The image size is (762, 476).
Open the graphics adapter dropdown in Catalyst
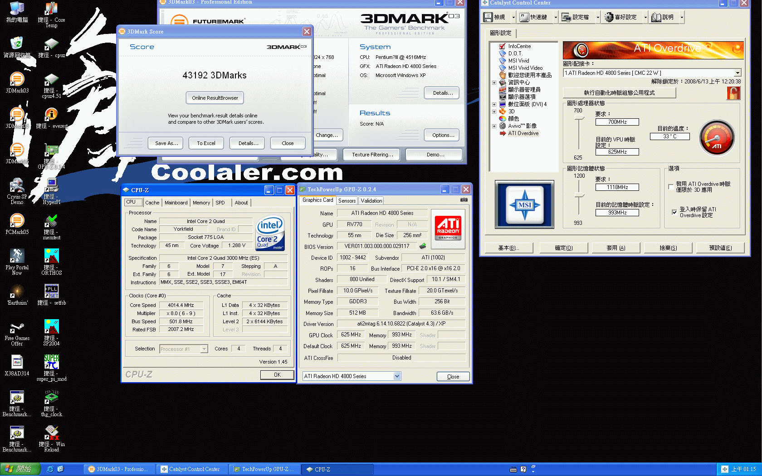click(738, 73)
